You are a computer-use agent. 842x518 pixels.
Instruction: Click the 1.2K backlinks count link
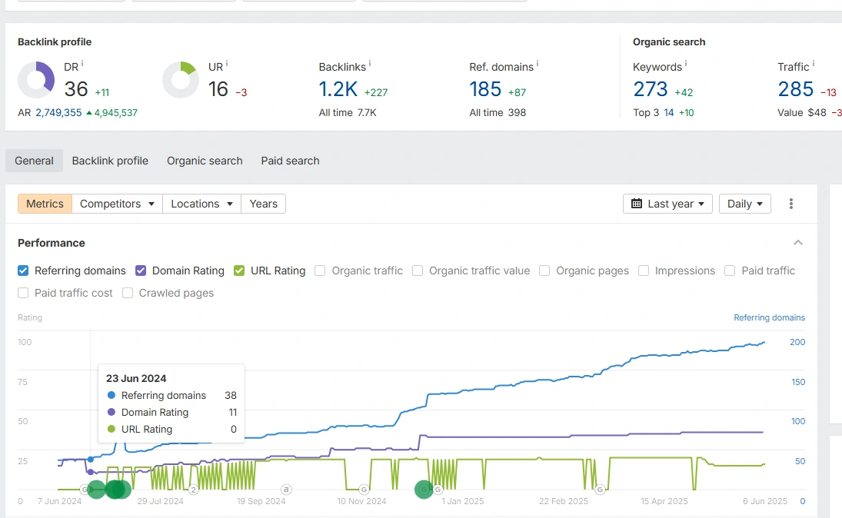point(338,89)
